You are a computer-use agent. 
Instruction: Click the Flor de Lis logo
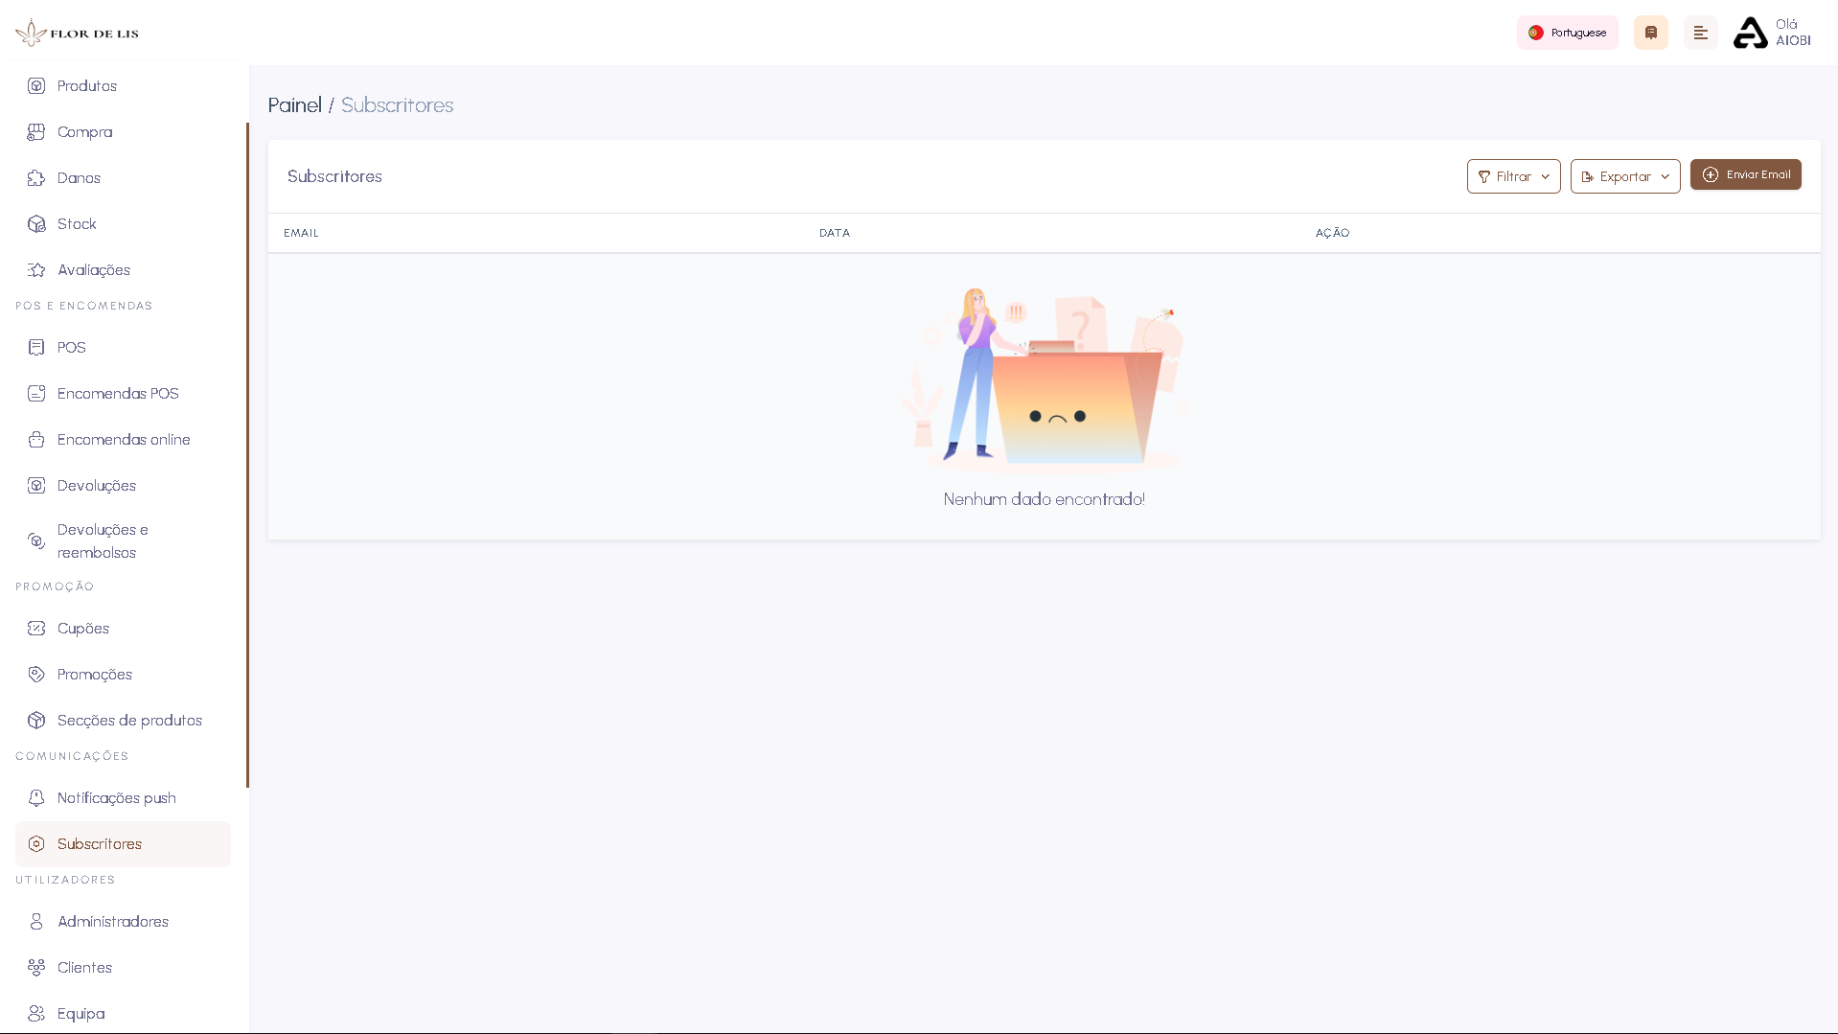coord(76,32)
